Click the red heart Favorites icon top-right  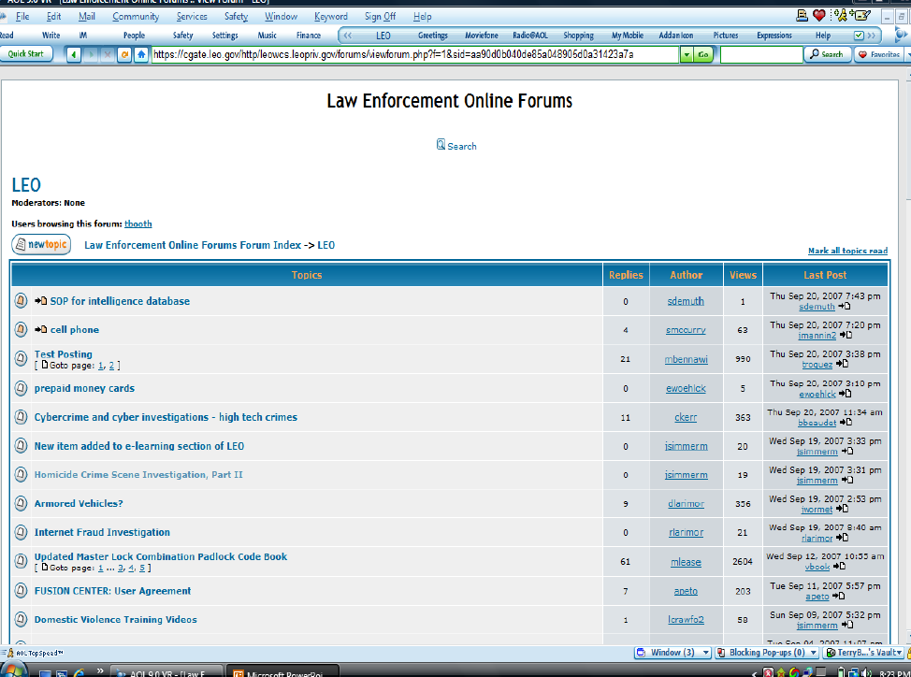819,16
